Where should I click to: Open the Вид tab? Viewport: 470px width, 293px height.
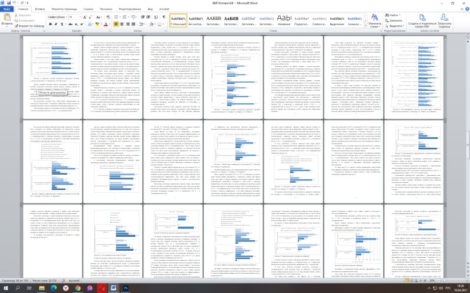[x=150, y=9]
